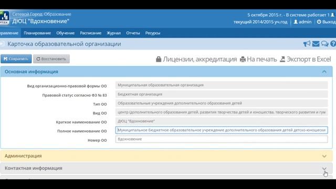Expand the Контактная информация section chevron
336x189 pixels.
pyautogui.click(x=324, y=169)
